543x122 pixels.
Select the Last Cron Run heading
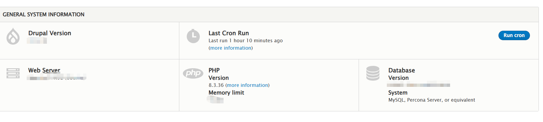pyautogui.click(x=229, y=33)
